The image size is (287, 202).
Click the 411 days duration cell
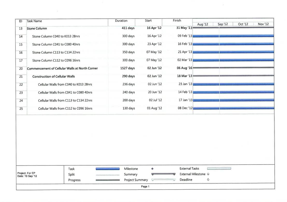pyautogui.click(x=128, y=28)
